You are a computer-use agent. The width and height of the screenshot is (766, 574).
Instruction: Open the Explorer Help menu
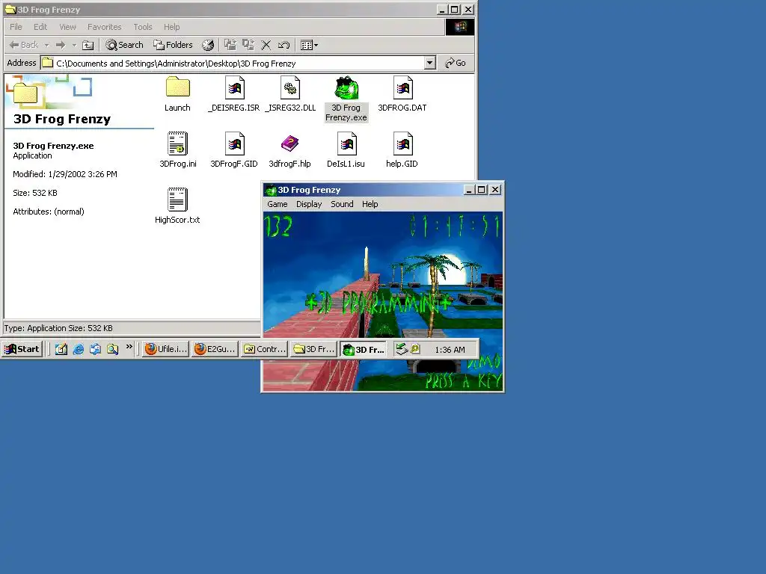click(x=171, y=27)
